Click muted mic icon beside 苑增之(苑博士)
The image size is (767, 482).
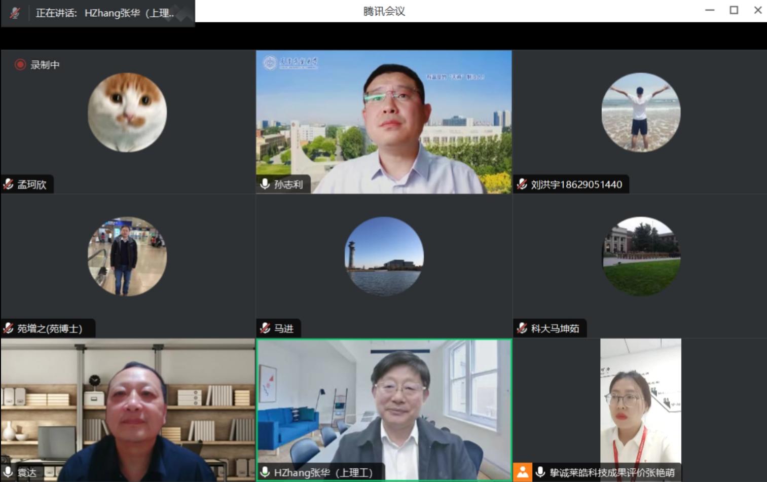point(9,328)
